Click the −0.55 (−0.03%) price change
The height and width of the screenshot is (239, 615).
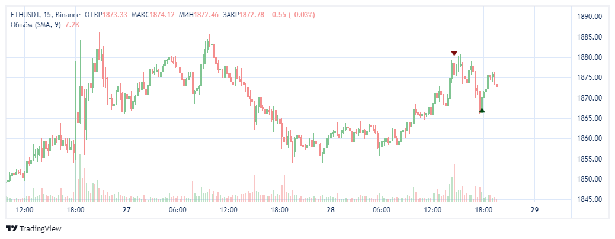click(292, 14)
